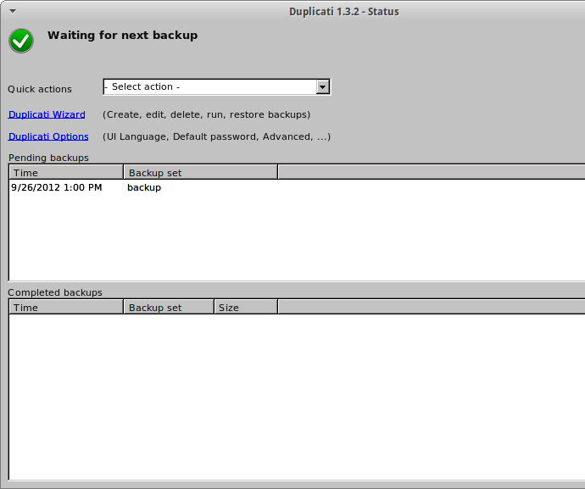This screenshot has height=489, width=585.
Task: Select the 9/26/2012 1:00 PM pending entry
Action: tap(56, 187)
